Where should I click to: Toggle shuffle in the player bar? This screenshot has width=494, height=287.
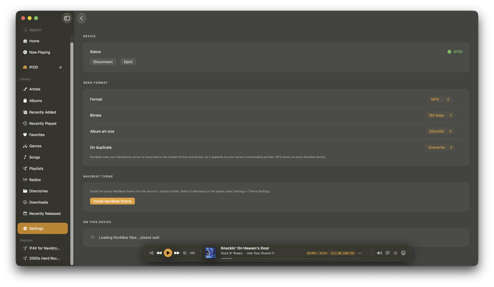click(x=151, y=253)
